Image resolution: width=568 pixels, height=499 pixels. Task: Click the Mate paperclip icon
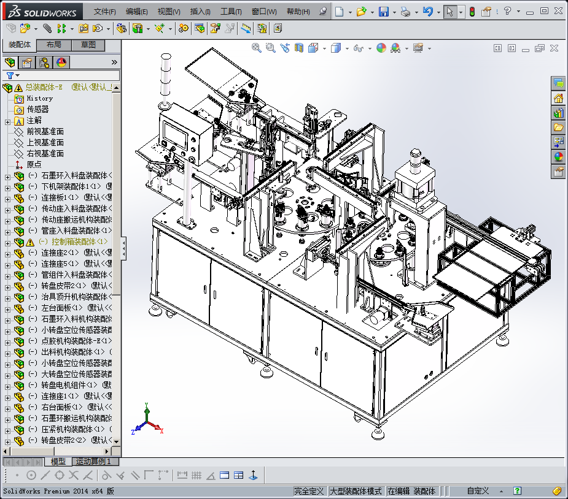tap(47, 28)
